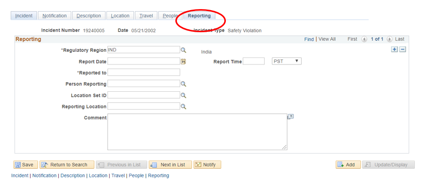Click the First label in header
The width and height of the screenshot is (430, 194).
point(352,39)
